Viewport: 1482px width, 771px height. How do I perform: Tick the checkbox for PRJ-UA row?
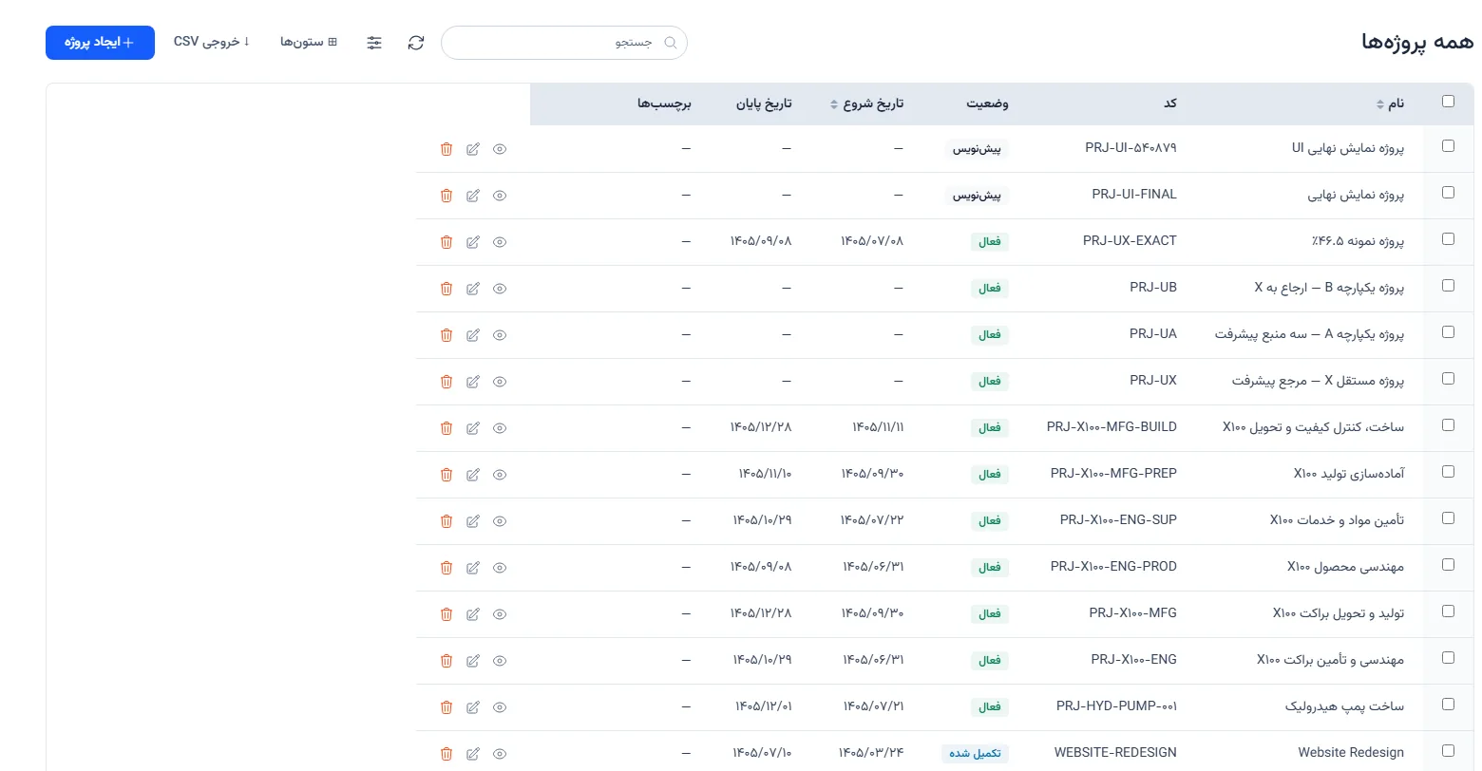[1448, 332]
